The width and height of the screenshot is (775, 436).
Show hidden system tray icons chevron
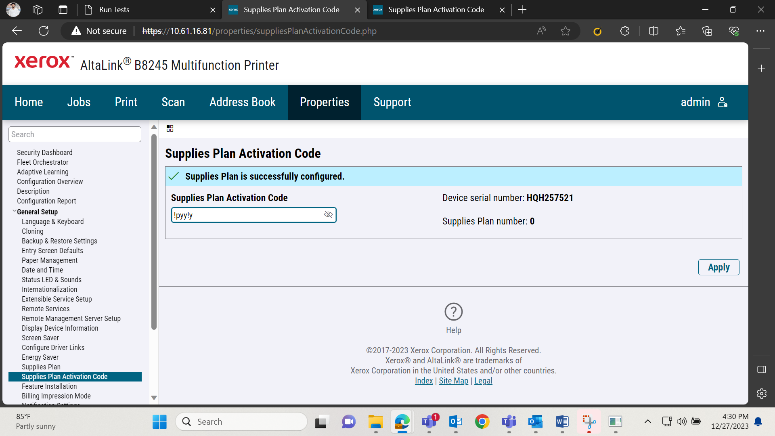click(x=647, y=421)
